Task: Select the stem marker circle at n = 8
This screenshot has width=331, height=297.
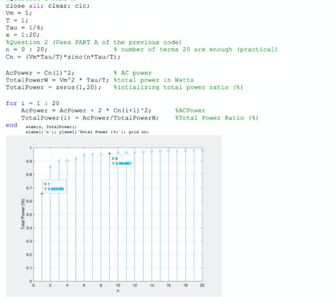Action: 101,154
